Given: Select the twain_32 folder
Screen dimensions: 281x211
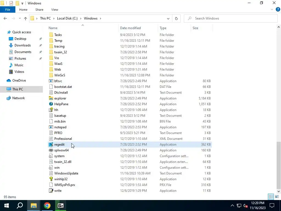Looking at the screenshot, I should coord(130,52).
